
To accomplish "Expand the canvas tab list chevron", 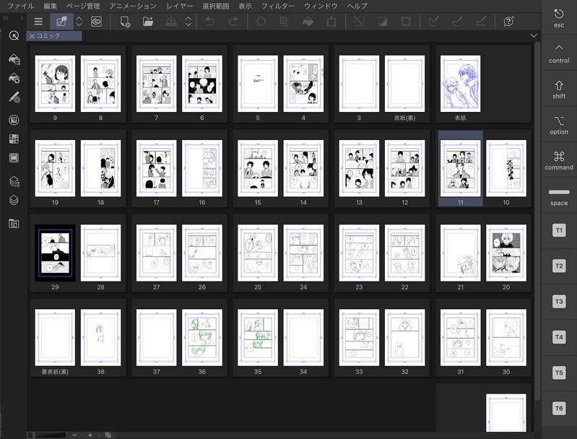I will click(534, 35).
